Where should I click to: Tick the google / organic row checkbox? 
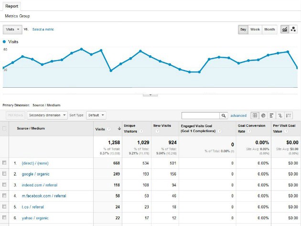[x=5, y=174]
